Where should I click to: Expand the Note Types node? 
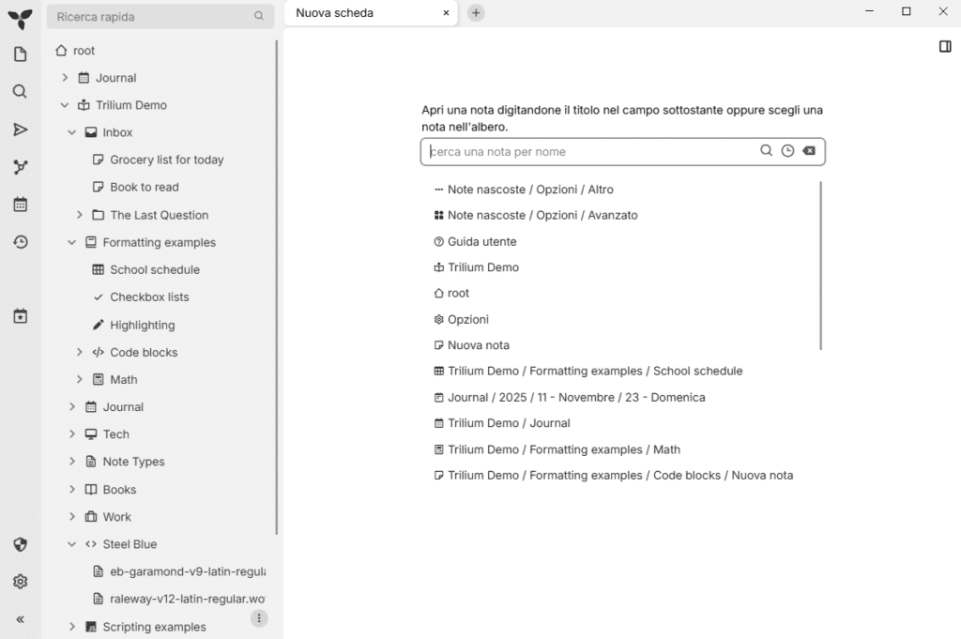[72, 462]
